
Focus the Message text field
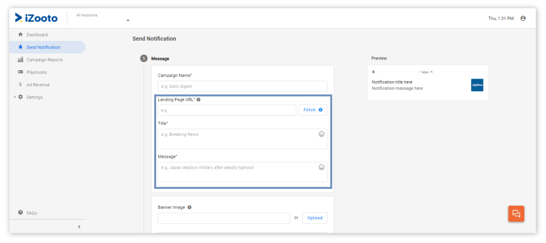(243, 172)
